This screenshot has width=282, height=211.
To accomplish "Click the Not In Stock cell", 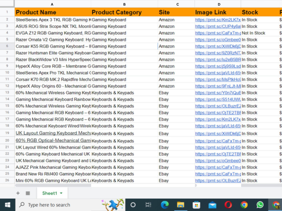I will tap(260, 33).
